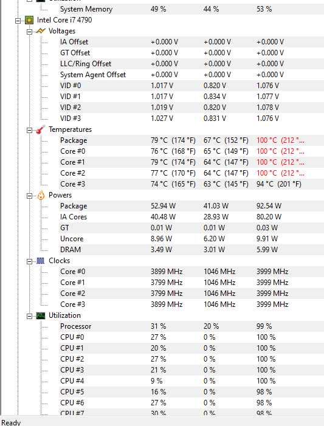Collapse the Utilization section

[29, 316]
